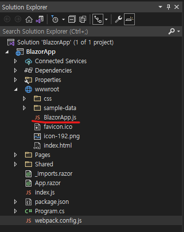
Task: Click the Solution Explorer title text
Action: click(25, 7)
